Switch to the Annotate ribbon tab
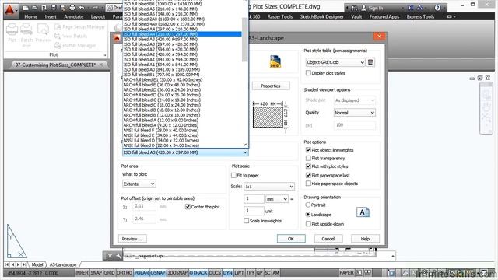Viewport: 498px width, 280px height. [74, 17]
